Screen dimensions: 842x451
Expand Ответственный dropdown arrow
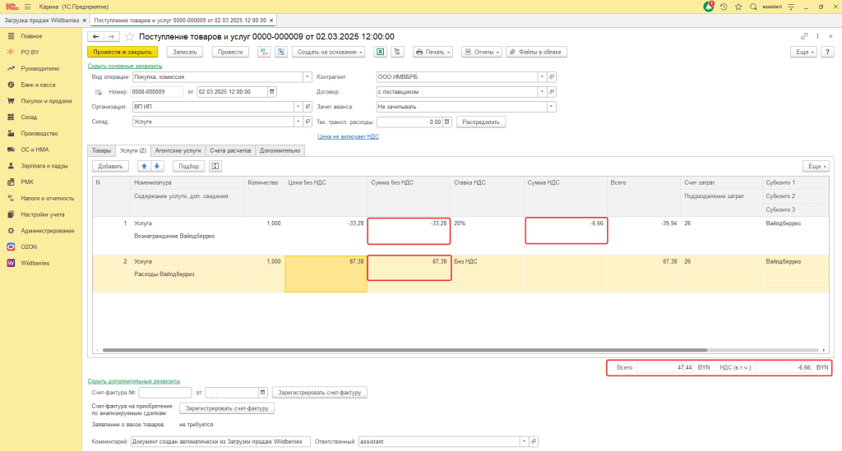click(524, 441)
